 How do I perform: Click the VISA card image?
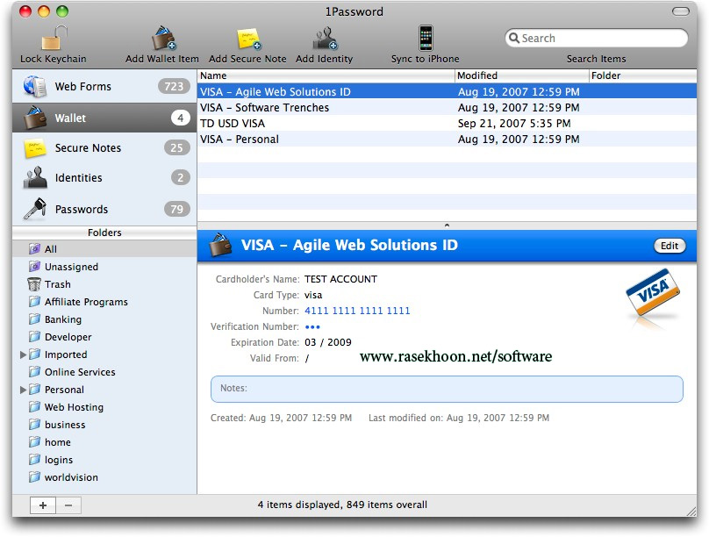653,293
